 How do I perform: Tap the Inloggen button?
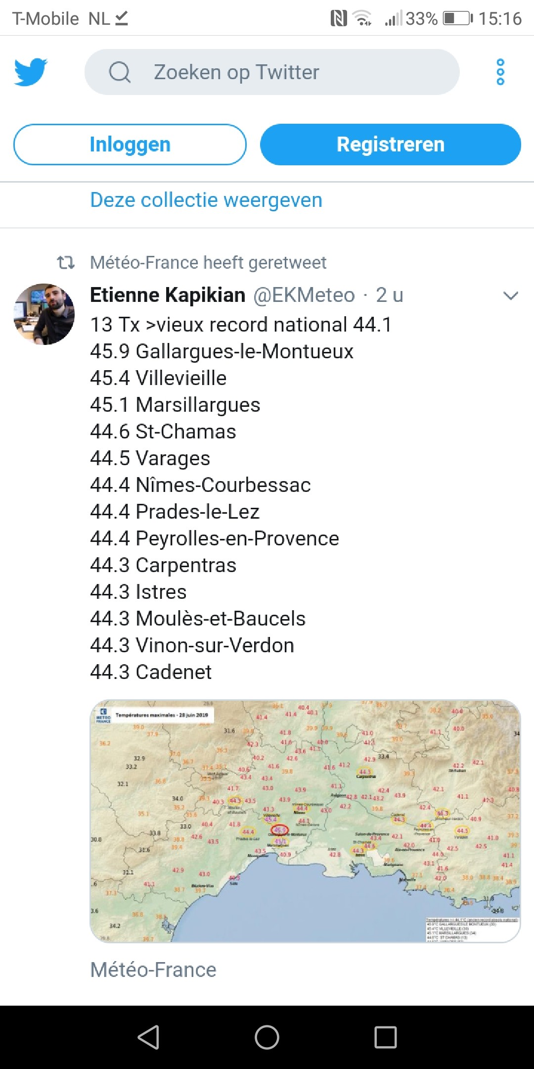click(x=130, y=145)
